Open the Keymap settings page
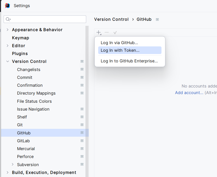217x177 pixels. point(21,38)
